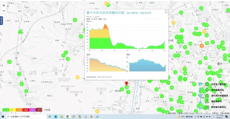Click the yellow 35 legend swatch
Viewport: 230px width, 119px height.
coord(12,110)
